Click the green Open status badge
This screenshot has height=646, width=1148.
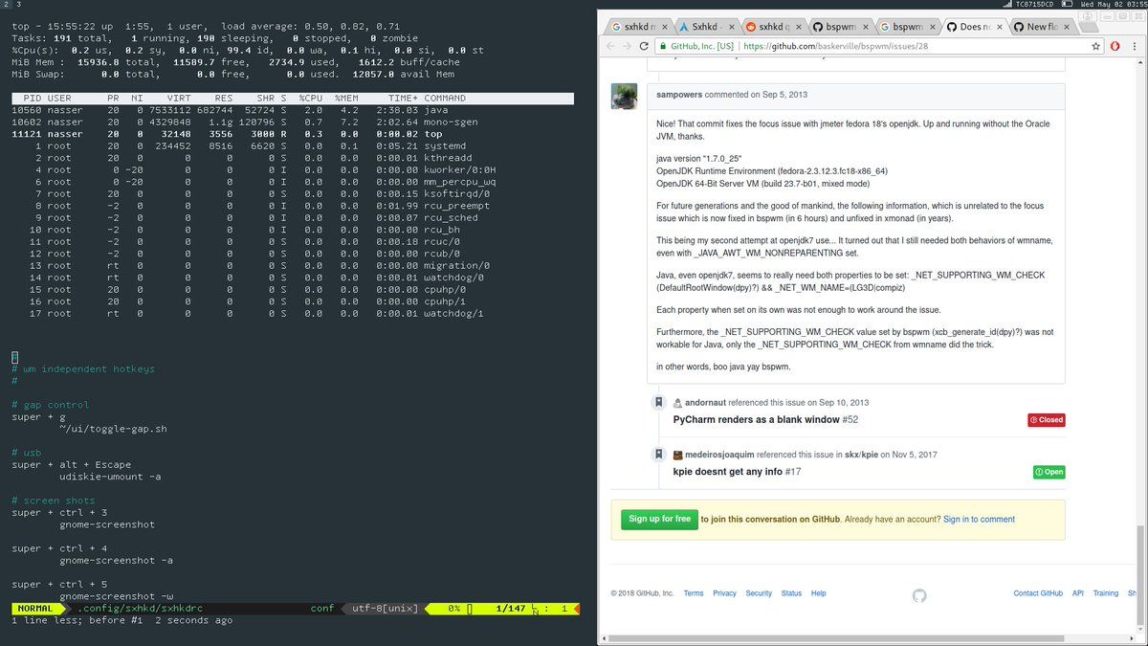coord(1049,472)
